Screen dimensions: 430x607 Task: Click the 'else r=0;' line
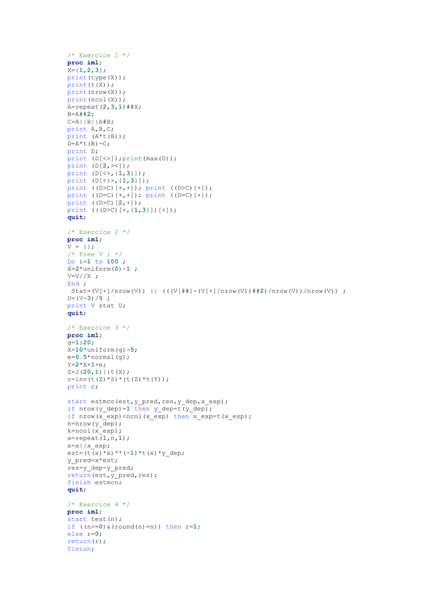coord(84,534)
